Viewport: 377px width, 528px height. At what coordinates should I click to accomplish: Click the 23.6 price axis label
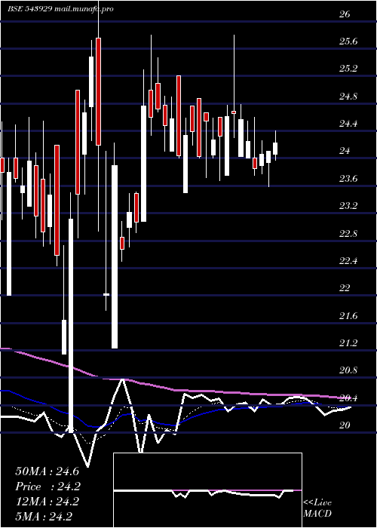348,179
